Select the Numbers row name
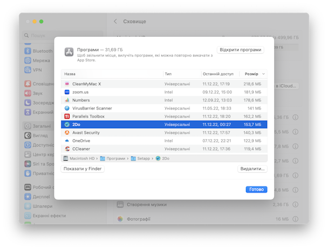Viewport: 328px width, 249px height. (81, 100)
